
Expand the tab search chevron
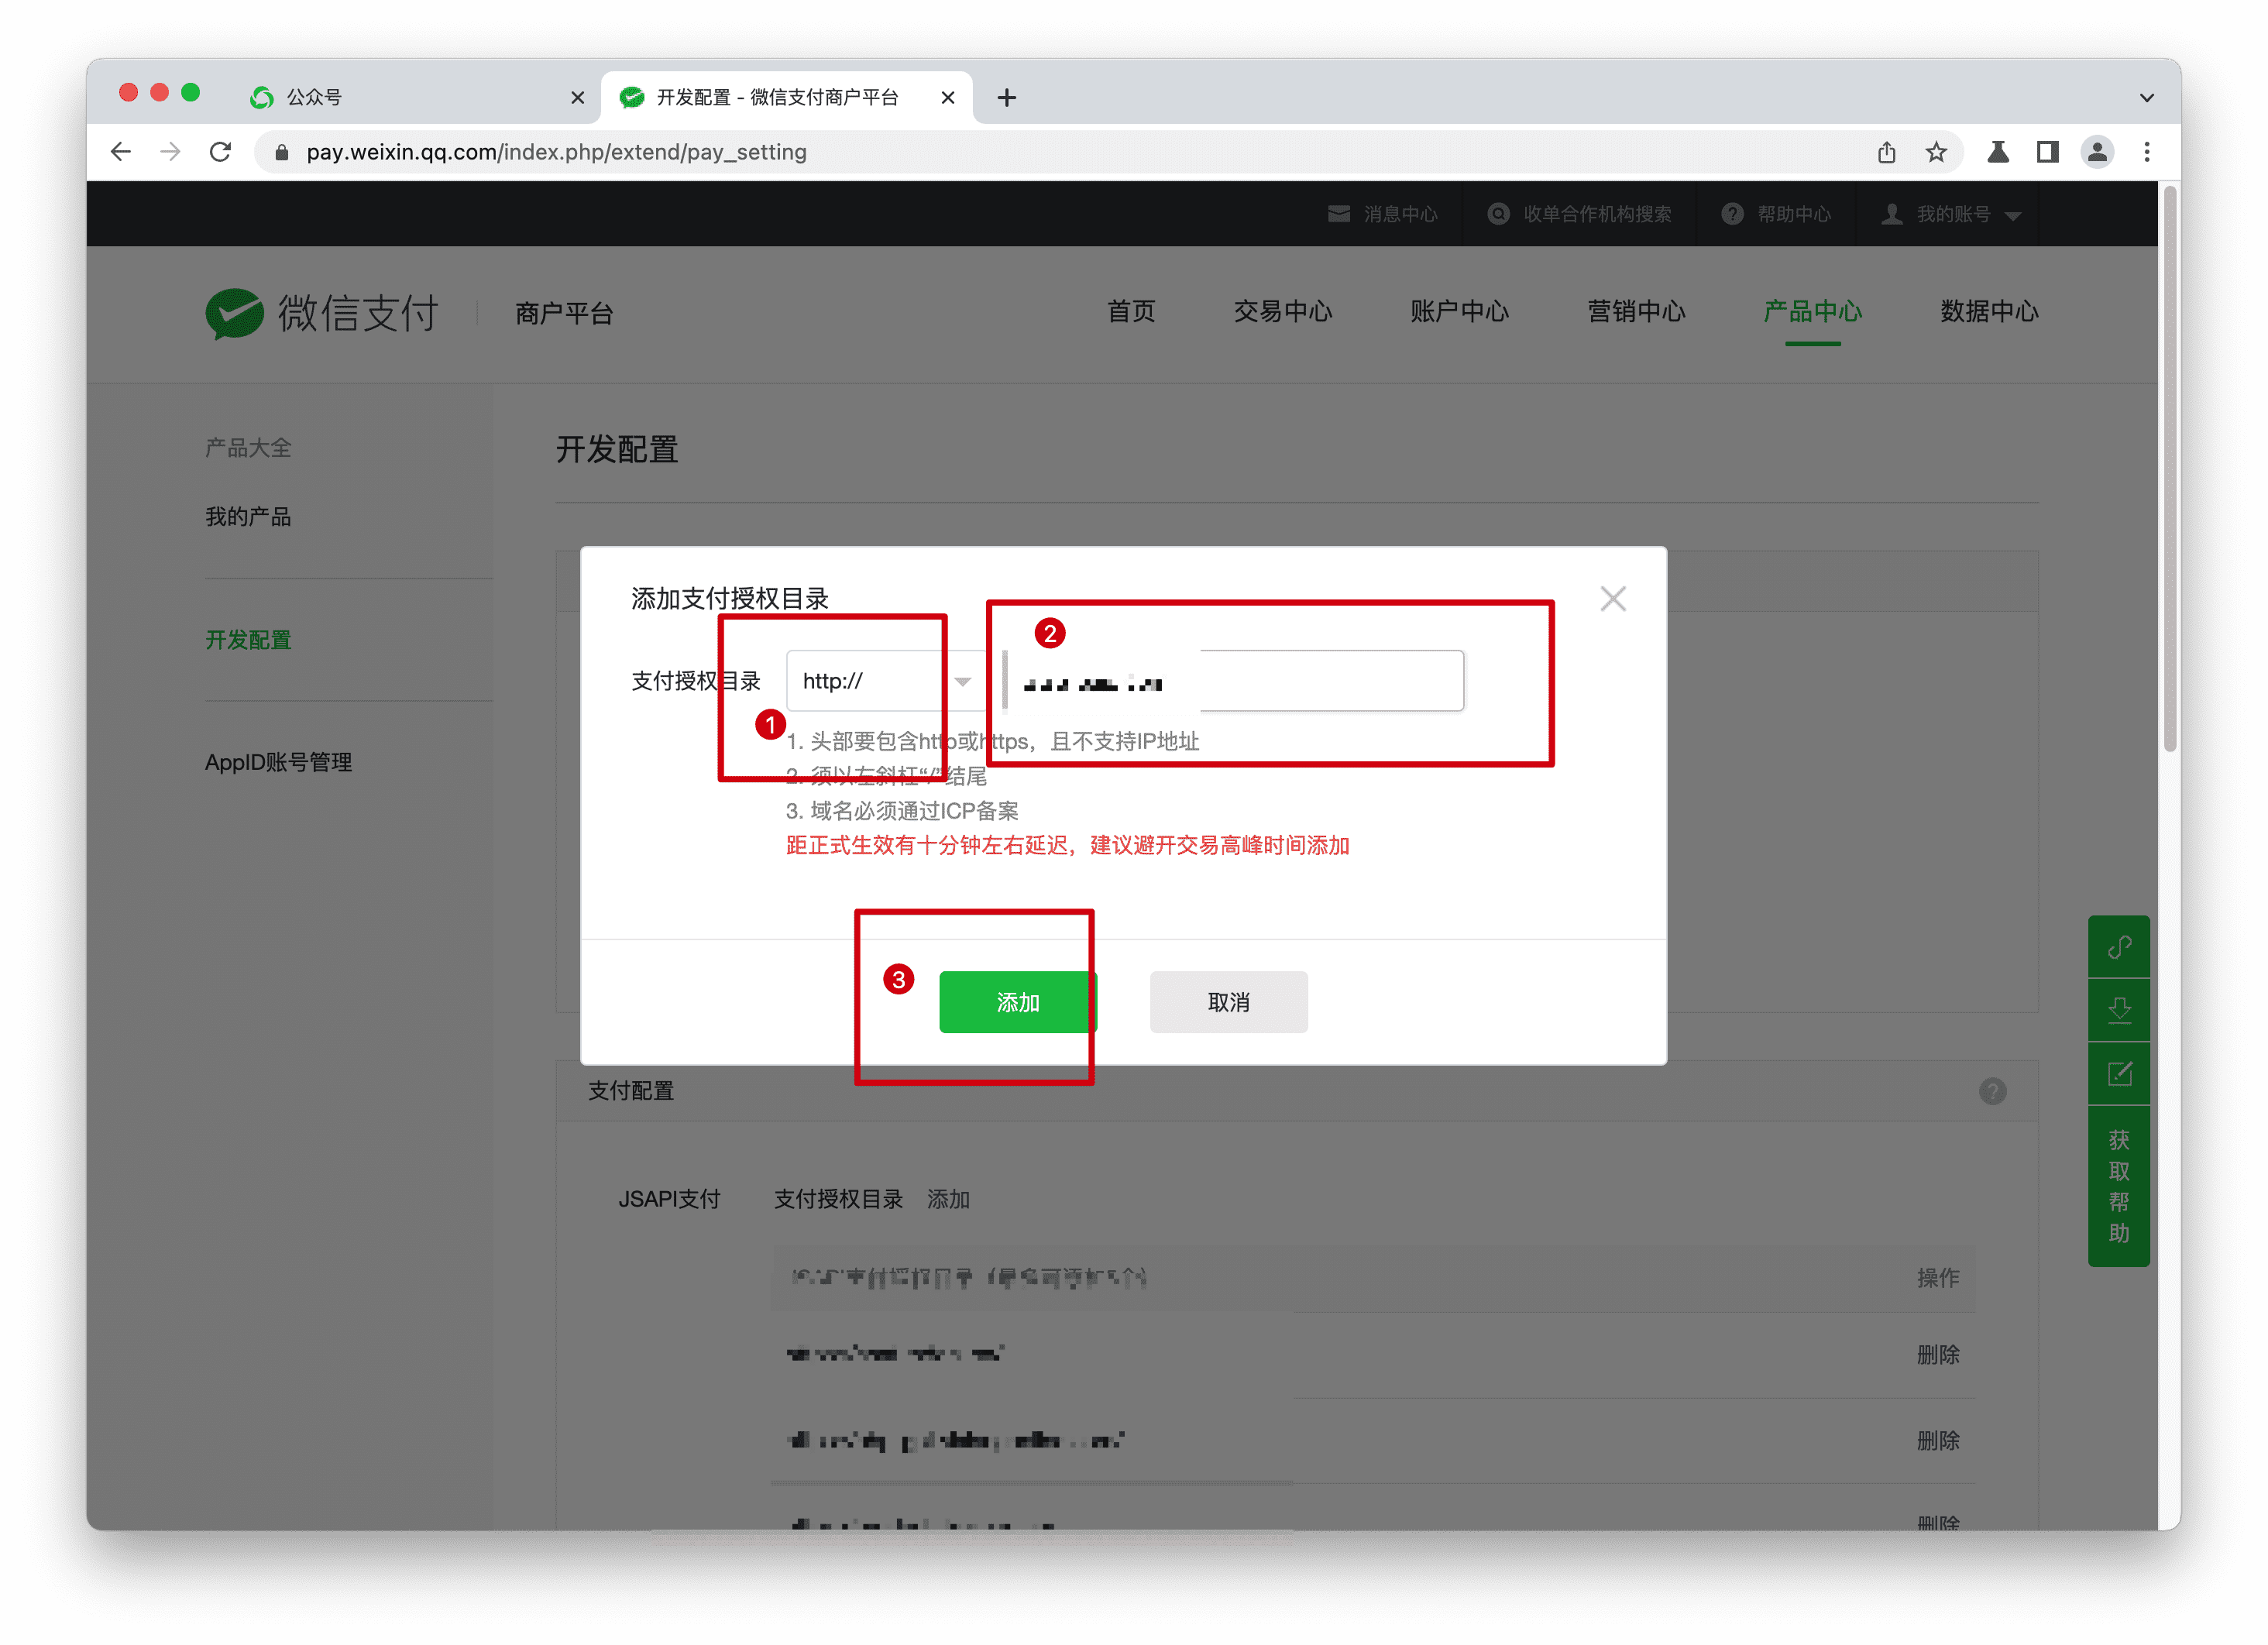(2146, 97)
